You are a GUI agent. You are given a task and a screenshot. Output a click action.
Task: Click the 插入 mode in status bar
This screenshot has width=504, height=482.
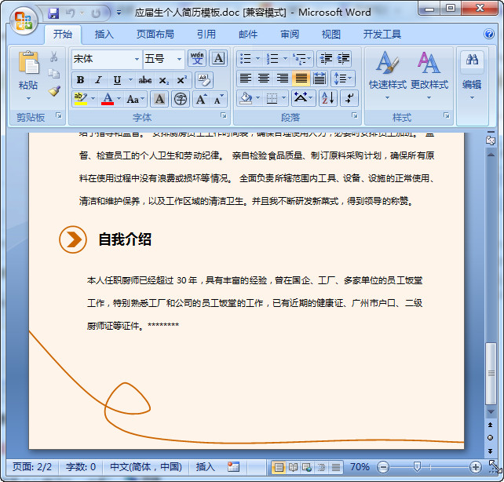(x=206, y=466)
